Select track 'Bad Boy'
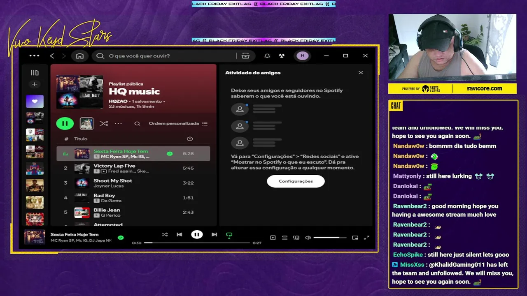527x296 pixels. click(x=133, y=198)
